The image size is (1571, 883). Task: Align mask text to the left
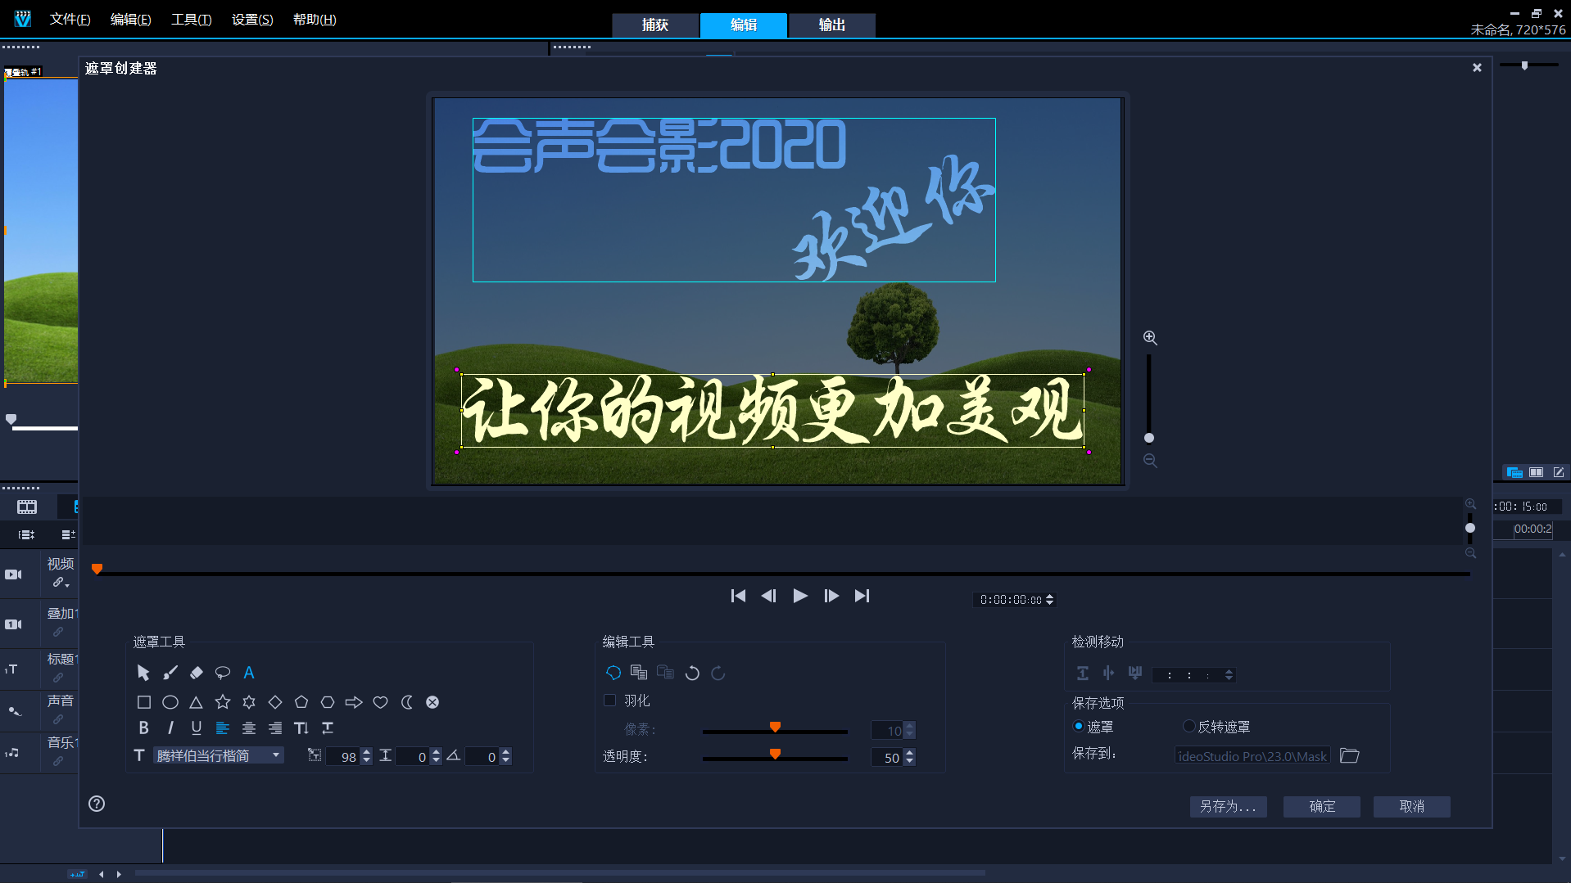223,728
